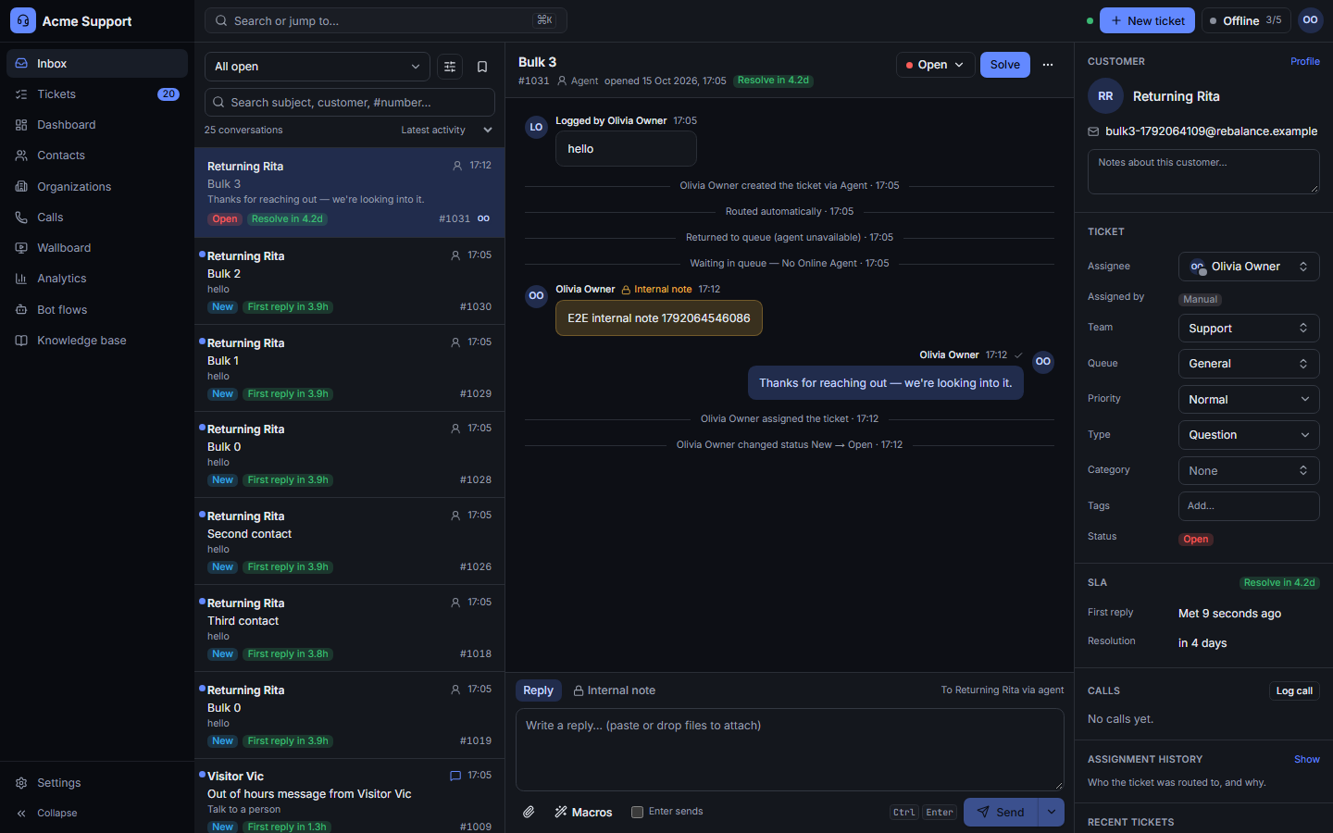
Task: Expand the Send options arrow
Action: tap(1052, 812)
